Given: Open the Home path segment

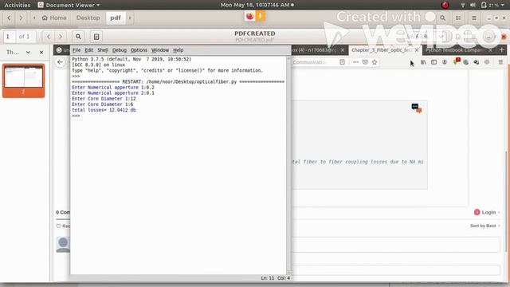Looking at the screenshot, I should pyautogui.click(x=54, y=18).
